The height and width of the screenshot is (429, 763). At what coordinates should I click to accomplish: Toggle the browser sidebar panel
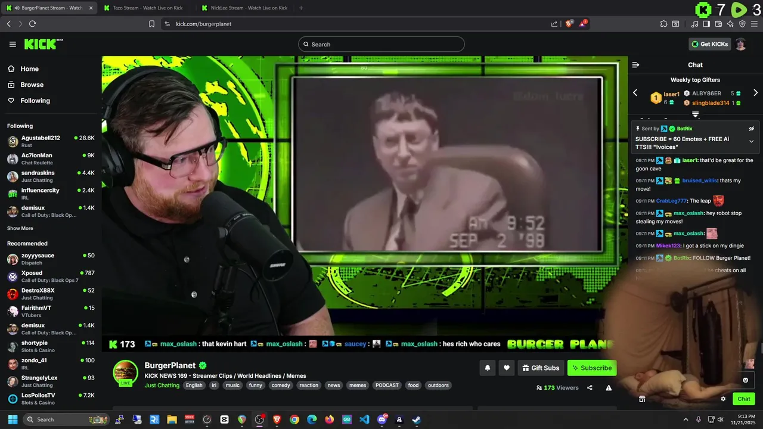(706, 24)
